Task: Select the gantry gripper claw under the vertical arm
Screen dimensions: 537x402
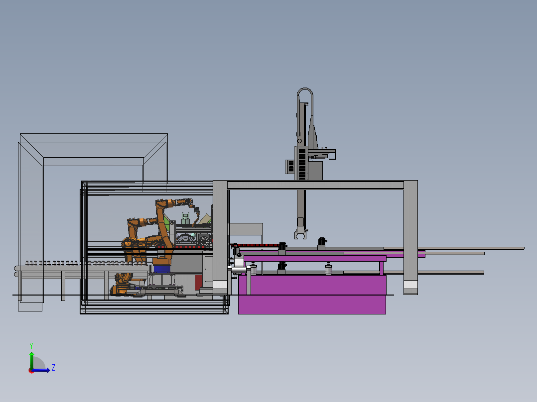Action: tap(300, 235)
